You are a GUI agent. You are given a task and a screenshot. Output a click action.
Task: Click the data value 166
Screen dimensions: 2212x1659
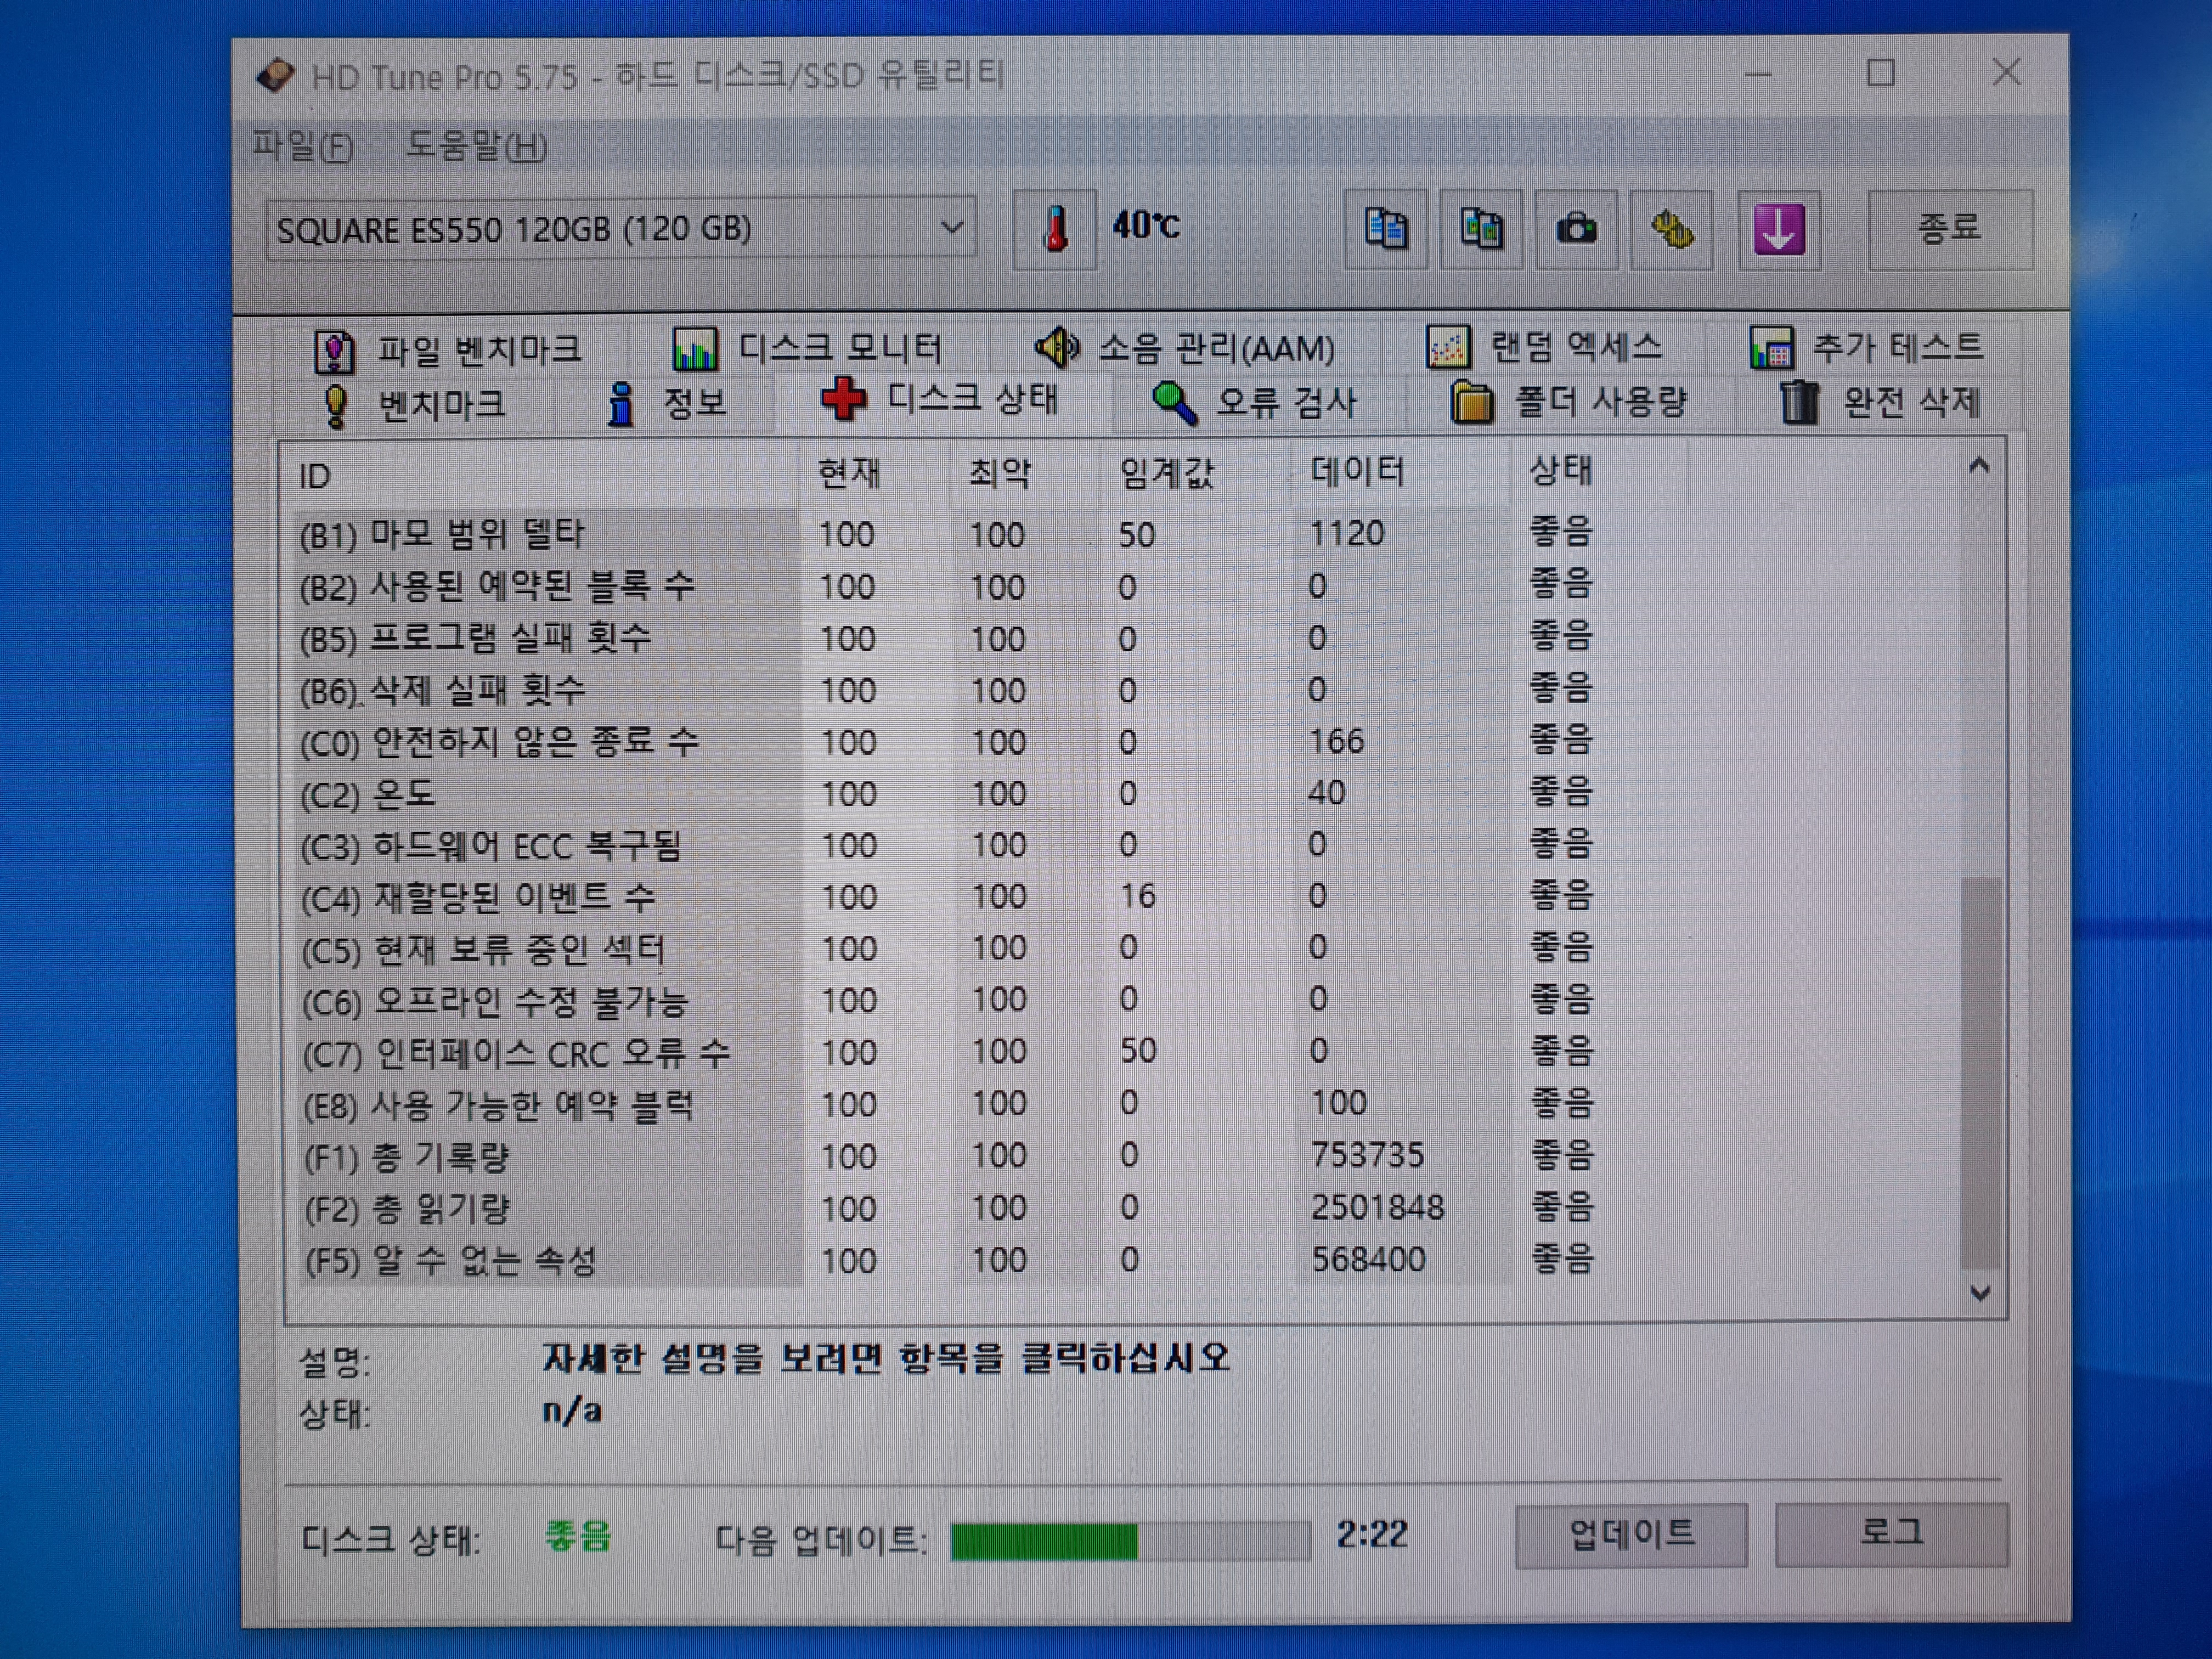(x=1336, y=741)
